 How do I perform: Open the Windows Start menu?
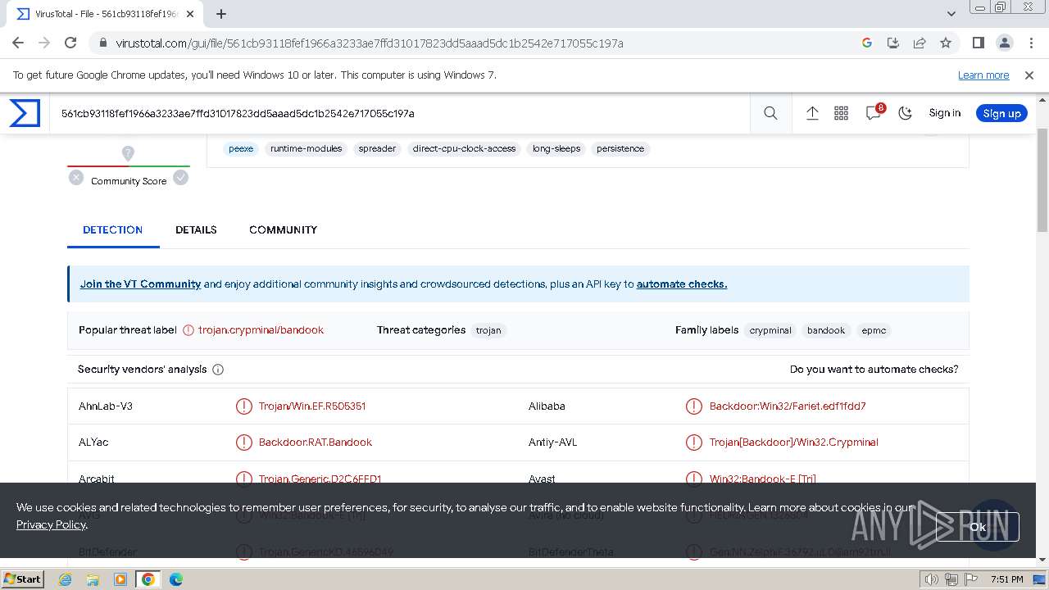23,579
